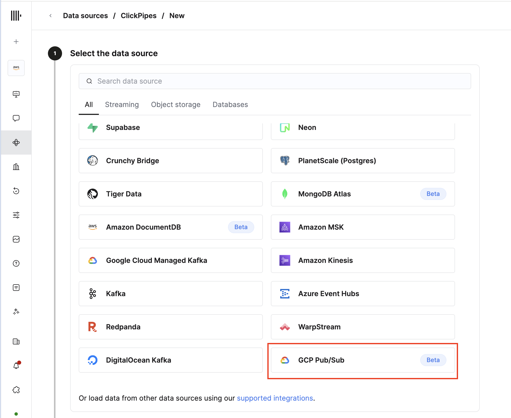The image size is (511, 418).
Task: Select the Redpanda card
Action: [x=171, y=327]
